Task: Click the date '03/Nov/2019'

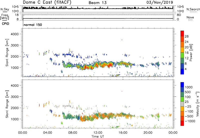Action: coord(160,2)
